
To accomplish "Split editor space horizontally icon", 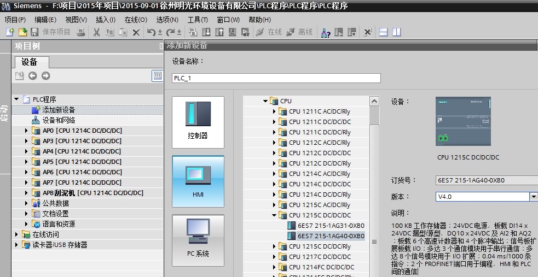I will pos(383,32).
